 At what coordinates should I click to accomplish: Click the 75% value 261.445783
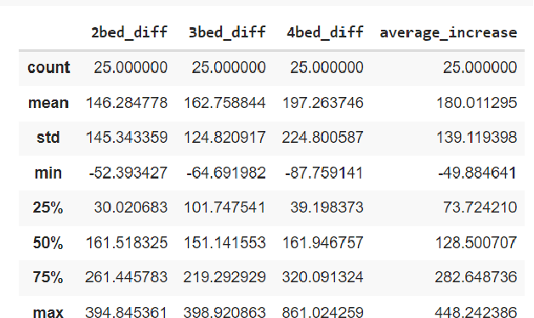tap(127, 277)
